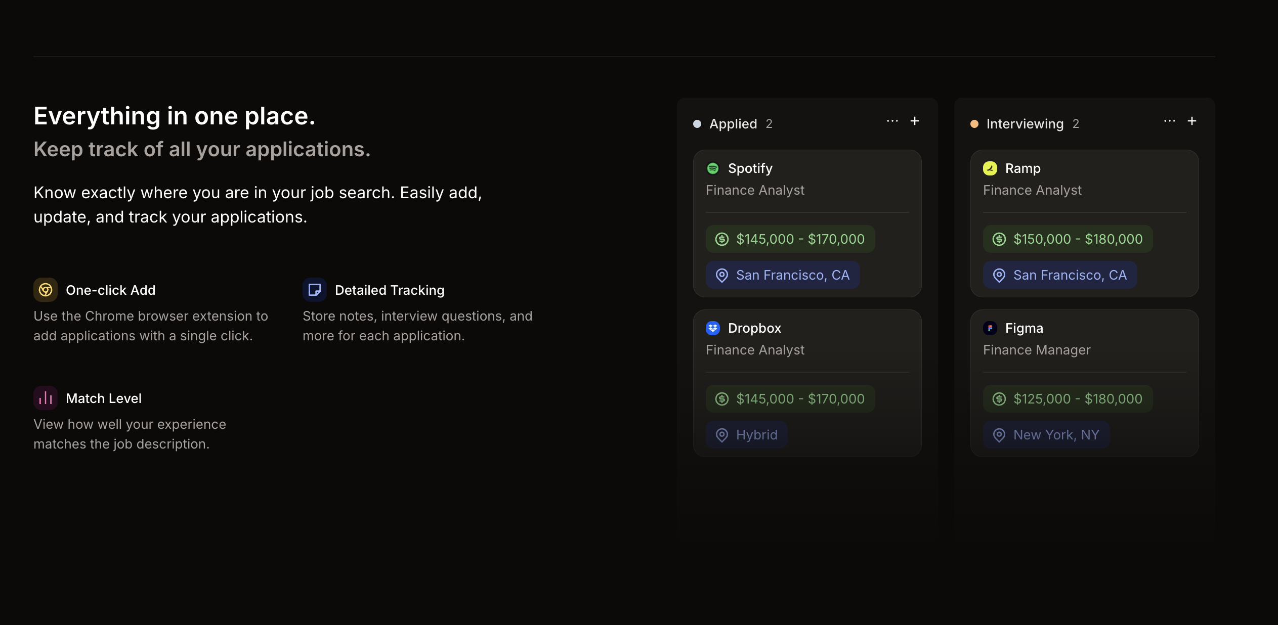Open Applied column more options menu
1278x625 pixels.
pos(892,121)
